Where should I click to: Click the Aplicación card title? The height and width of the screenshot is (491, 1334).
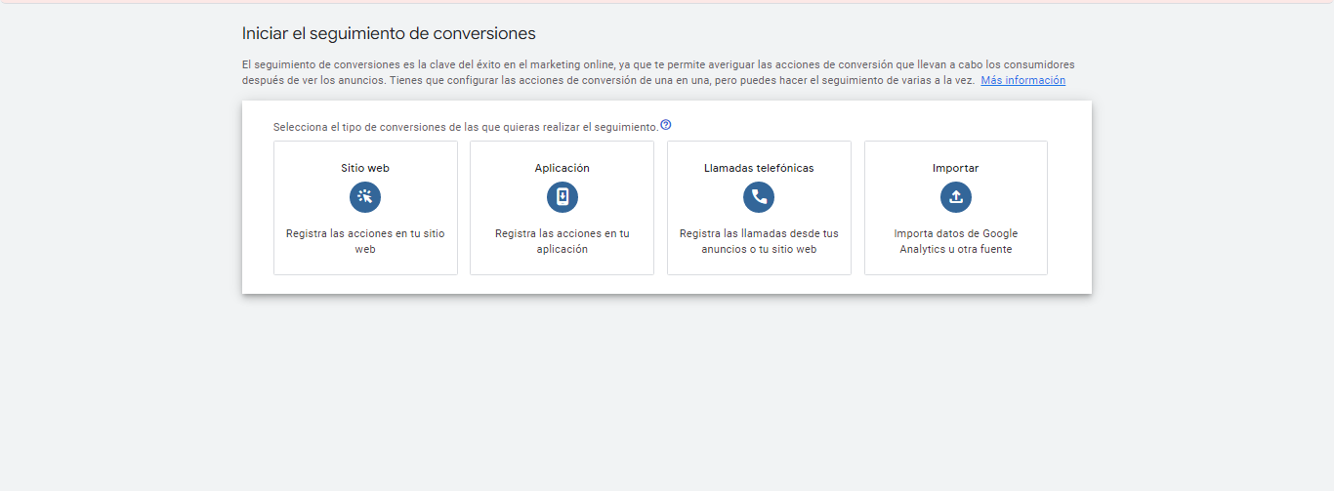(x=563, y=168)
